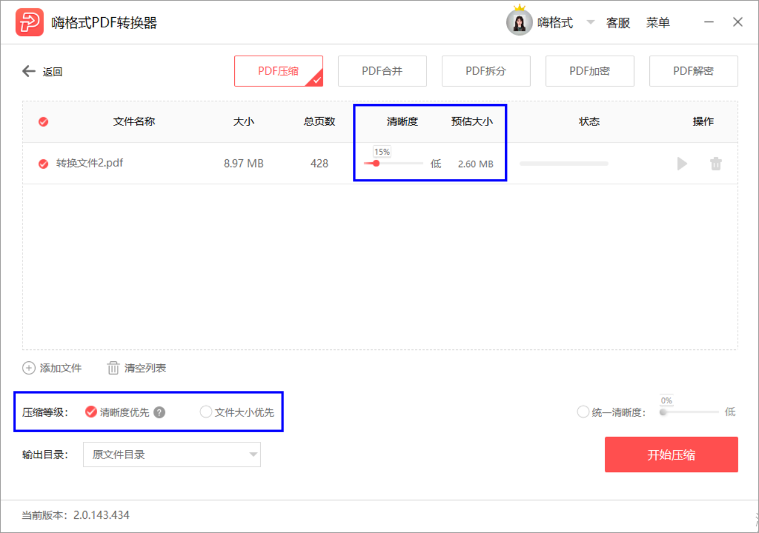The image size is (759, 533).
Task: Click the plus icon for 添加文件
Action: (x=28, y=368)
